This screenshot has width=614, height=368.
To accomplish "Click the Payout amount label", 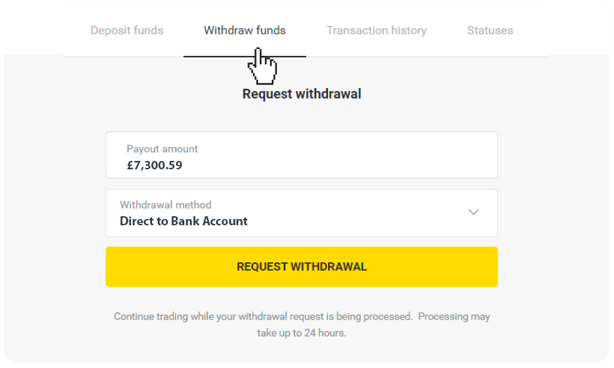I will [162, 149].
